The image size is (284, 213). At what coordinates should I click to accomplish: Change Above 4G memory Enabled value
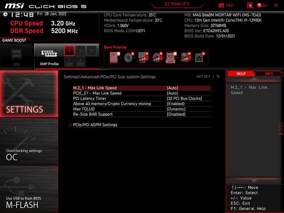pyautogui.click(x=175, y=104)
